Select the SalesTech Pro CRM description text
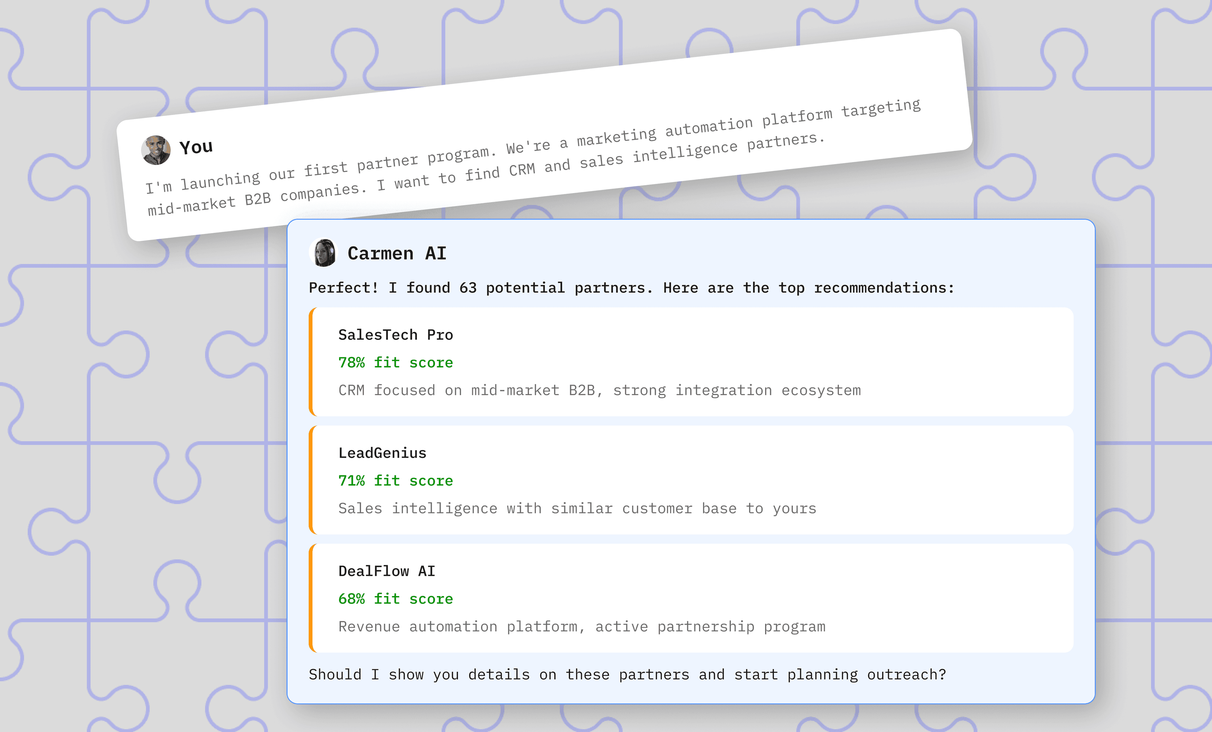This screenshot has height=732, width=1212. point(599,390)
